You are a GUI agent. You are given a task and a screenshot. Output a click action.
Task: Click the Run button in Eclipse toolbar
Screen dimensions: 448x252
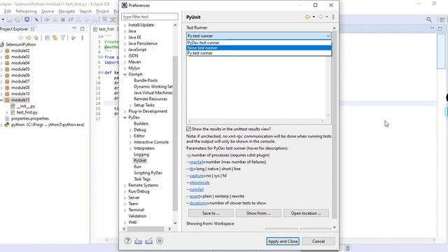(47, 20)
